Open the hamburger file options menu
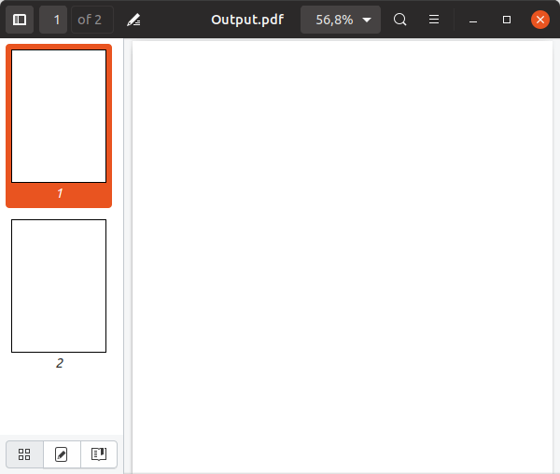The height and width of the screenshot is (474, 560). pos(434,20)
